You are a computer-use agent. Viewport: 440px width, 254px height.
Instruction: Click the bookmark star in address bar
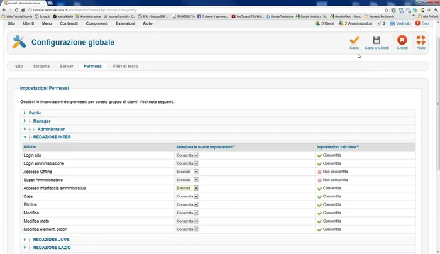(386, 10)
